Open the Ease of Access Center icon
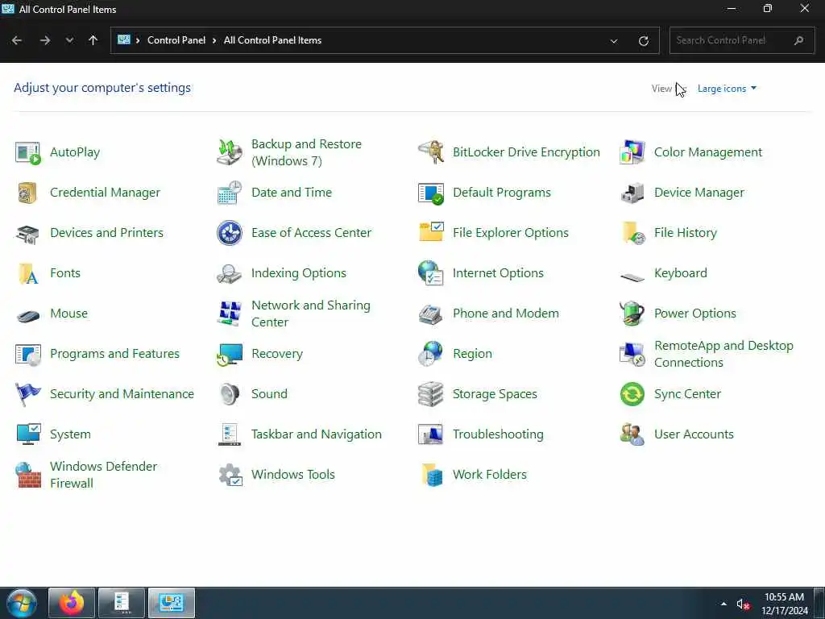Image resolution: width=825 pixels, height=619 pixels. (x=230, y=233)
